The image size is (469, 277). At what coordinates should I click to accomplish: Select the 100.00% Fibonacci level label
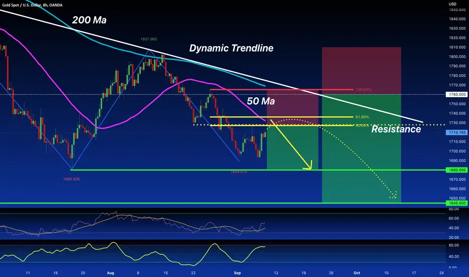tap(363, 90)
